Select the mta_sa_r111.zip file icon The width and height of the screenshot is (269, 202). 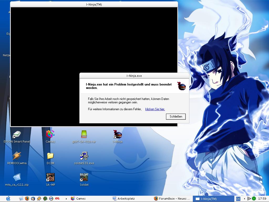point(17,180)
